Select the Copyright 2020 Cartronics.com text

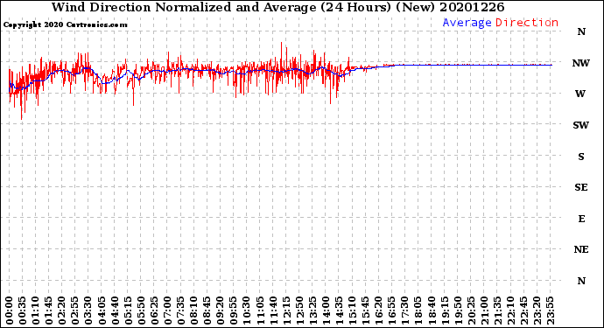pos(66,24)
